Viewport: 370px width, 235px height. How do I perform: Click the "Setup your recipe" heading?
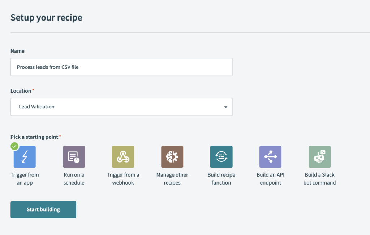point(46,17)
